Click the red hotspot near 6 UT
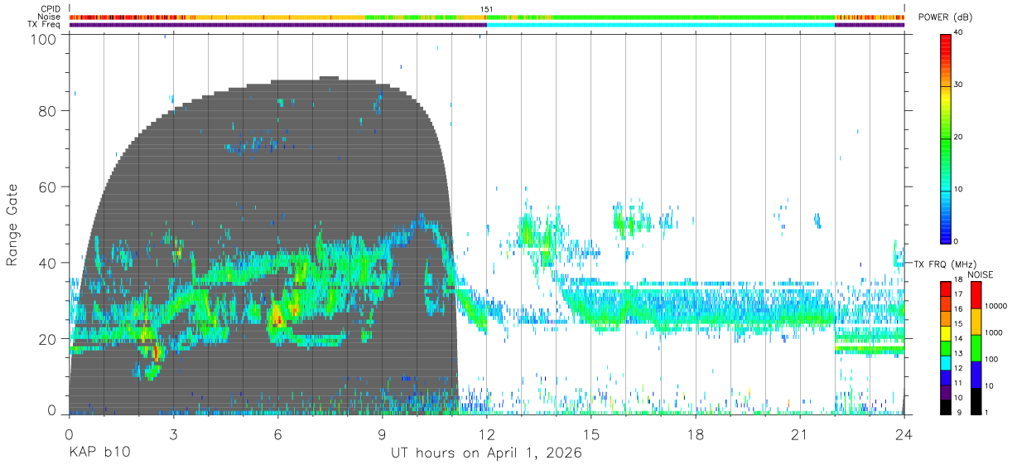Viewport: 1017px width, 470px height. click(x=277, y=316)
